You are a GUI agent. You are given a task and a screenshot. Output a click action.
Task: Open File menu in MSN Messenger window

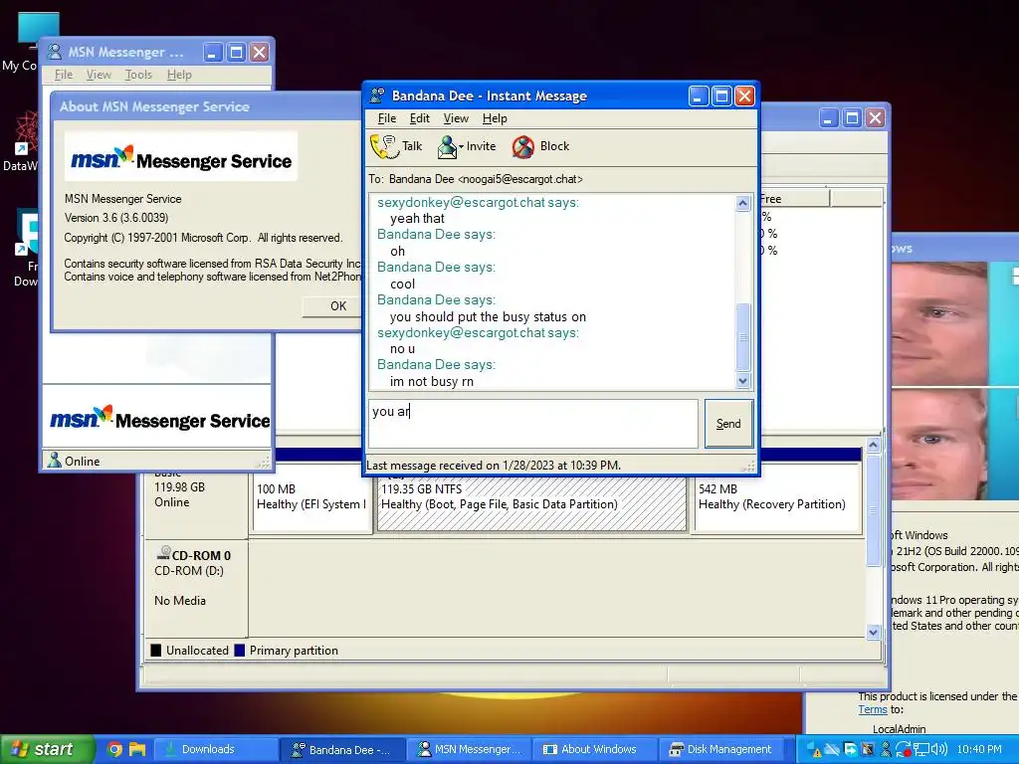tap(64, 75)
